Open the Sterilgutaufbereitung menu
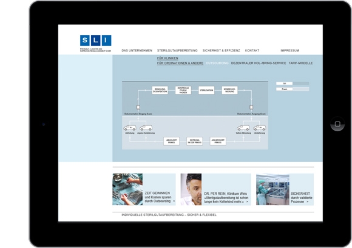This screenshot has width=352, height=248. [x=177, y=51]
